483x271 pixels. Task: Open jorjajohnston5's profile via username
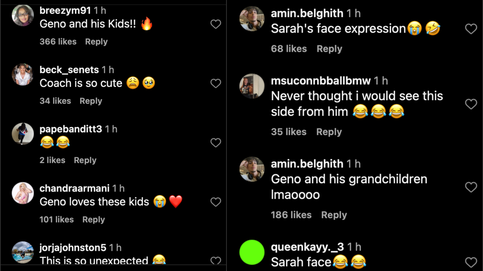pyautogui.click(x=73, y=248)
